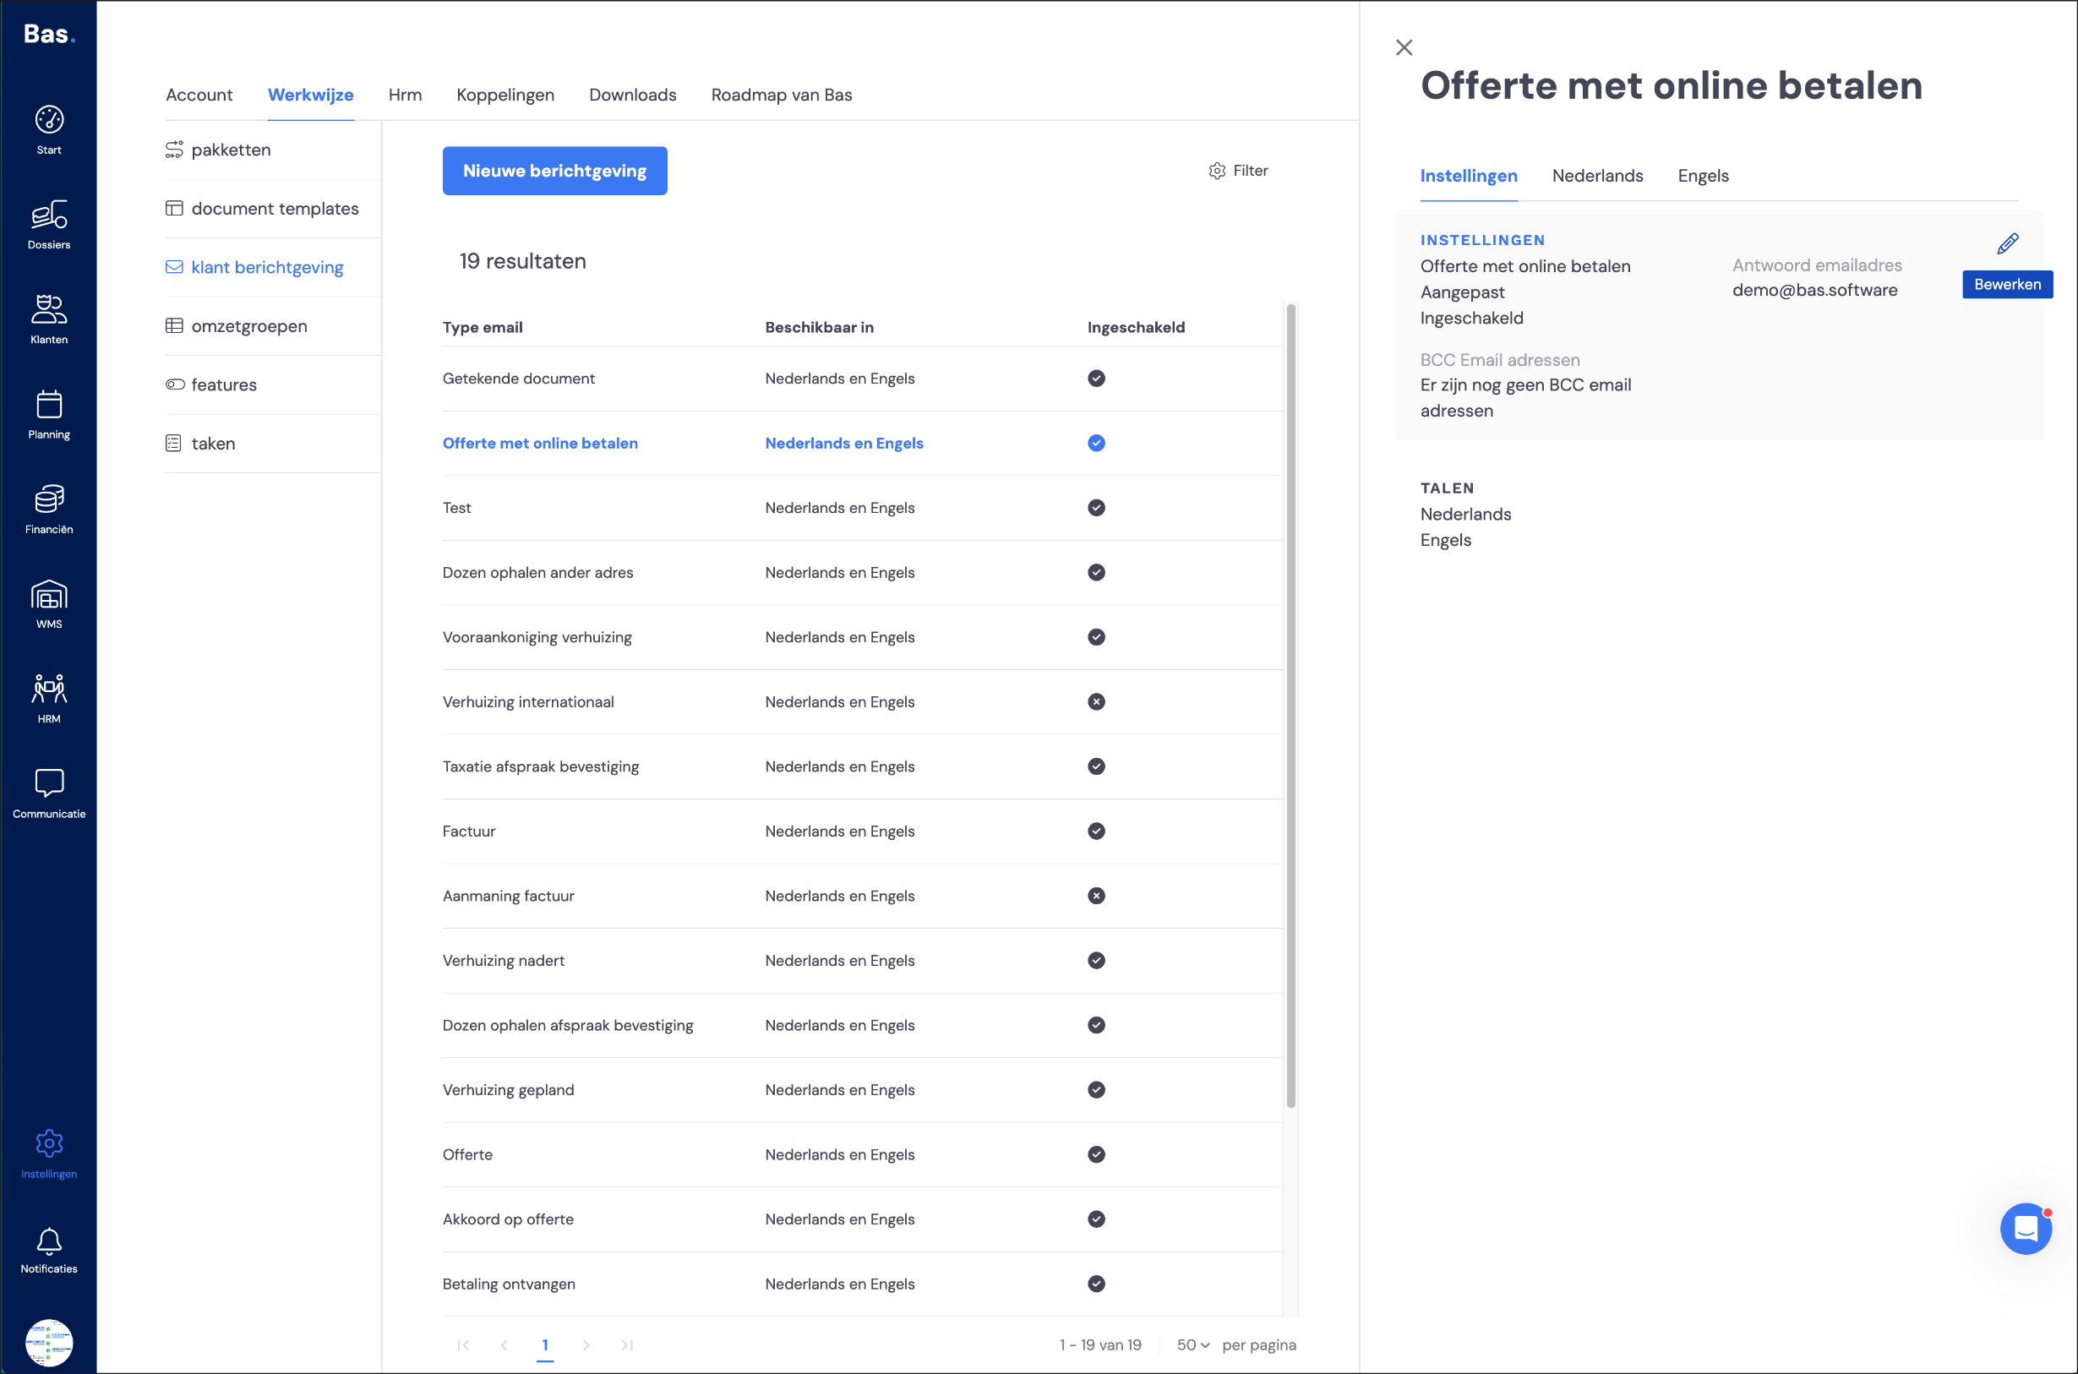The width and height of the screenshot is (2078, 1374).
Task: Click the Type email column header
Action: (483, 328)
